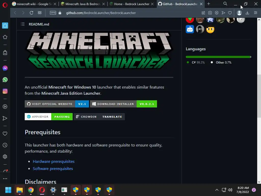Open Windows Start menu
This screenshot has height=196, width=261.
click(8, 190)
